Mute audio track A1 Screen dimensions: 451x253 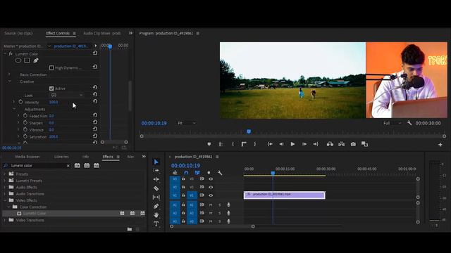click(x=211, y=205)
